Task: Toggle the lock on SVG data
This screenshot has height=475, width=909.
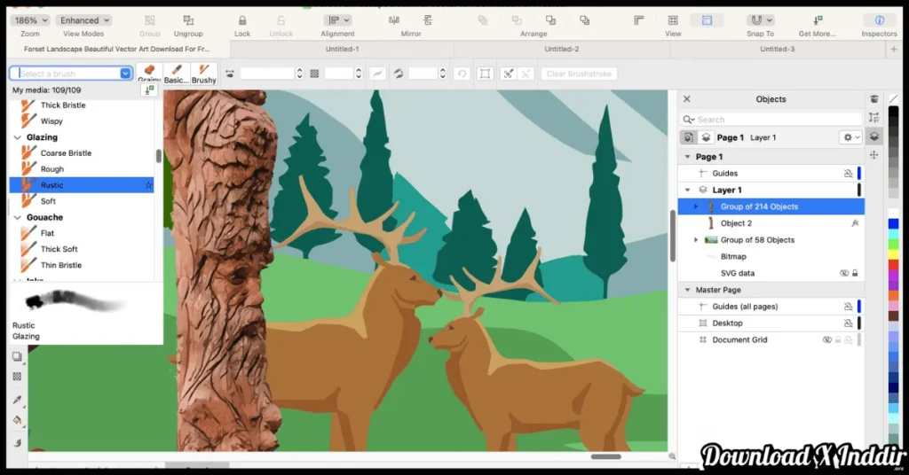Action: click(855, 273)
